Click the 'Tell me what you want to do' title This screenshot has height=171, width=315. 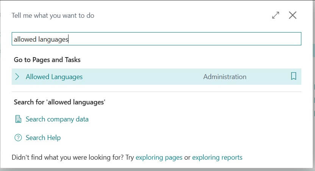pyautogui.click(x=53, y=16)
